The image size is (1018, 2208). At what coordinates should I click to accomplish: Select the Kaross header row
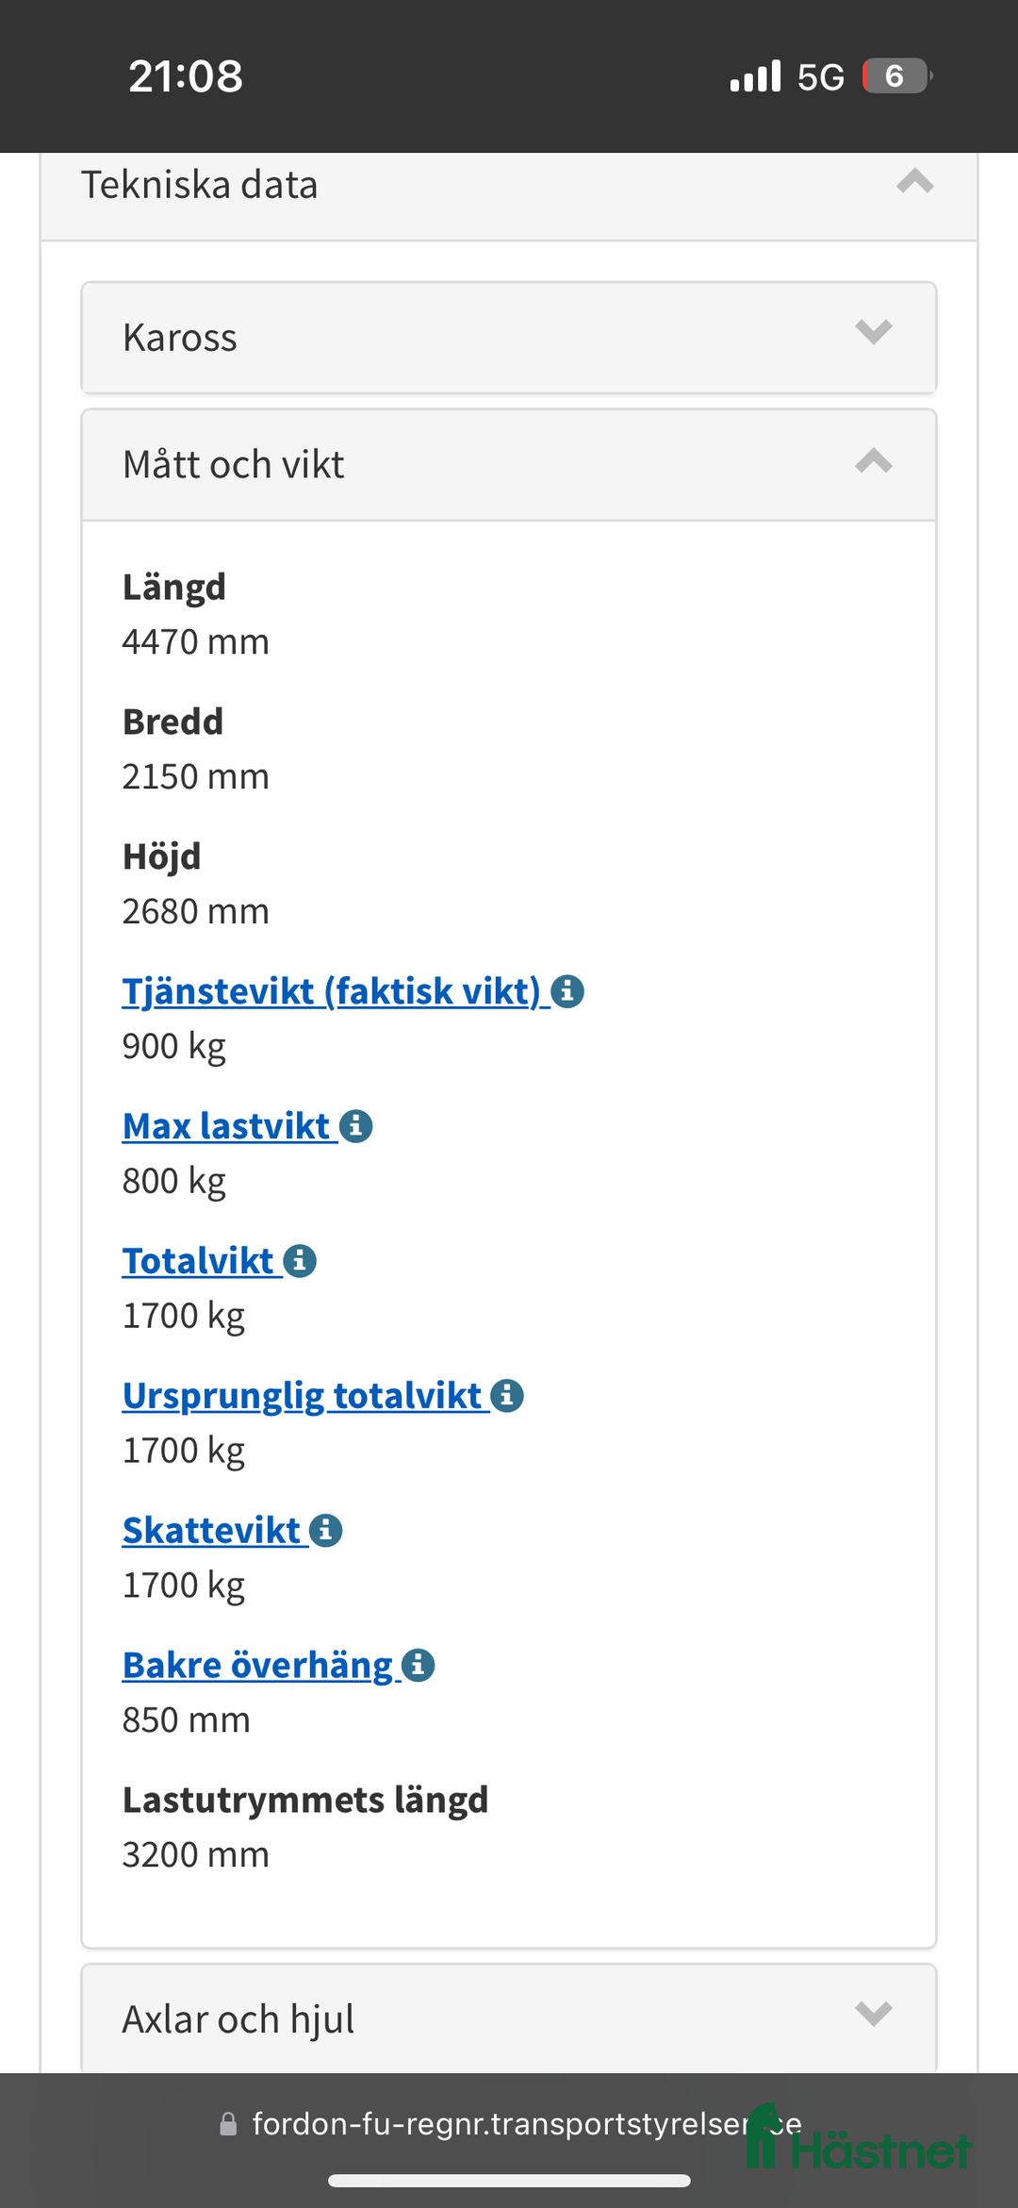181,337
